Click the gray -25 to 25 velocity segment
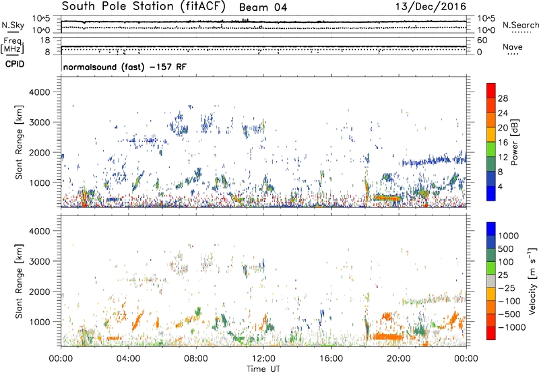 pos(491,281)
